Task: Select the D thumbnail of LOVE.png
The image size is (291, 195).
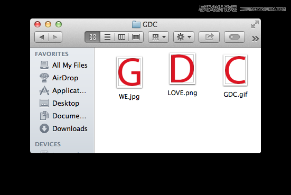Action: 182,69
